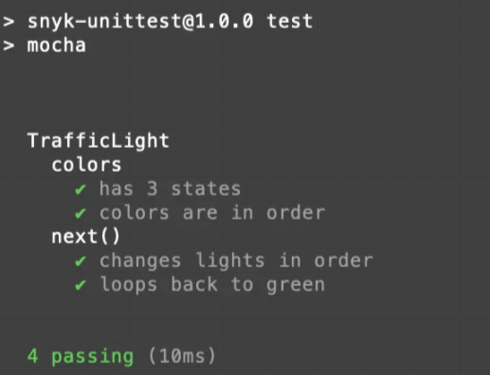Image resolution: width=490 pixels, height=375 pixels.
Task: Click the "has 3 states" test result
Action: pyautogui.click(x=170, y=188)
